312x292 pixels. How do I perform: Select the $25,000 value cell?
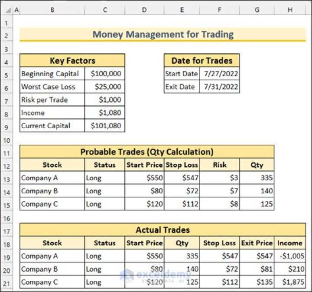tap(105, 87)
